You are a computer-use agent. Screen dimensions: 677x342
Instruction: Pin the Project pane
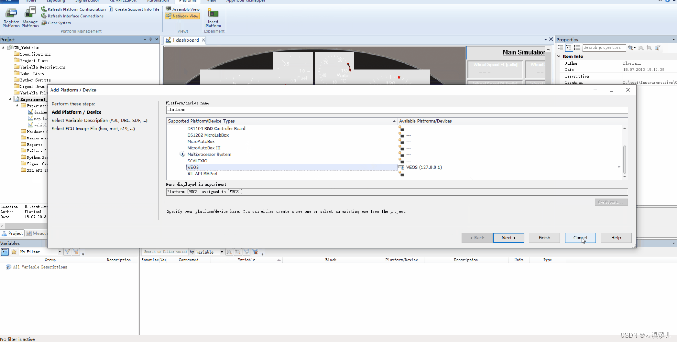pyautogui.click(x=150, y=39)
